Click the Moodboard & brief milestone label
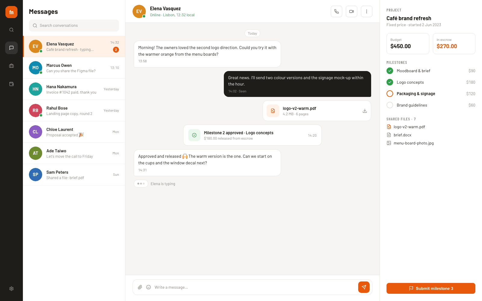Screen dimensions: 482x301 click(x=413, y=71)
